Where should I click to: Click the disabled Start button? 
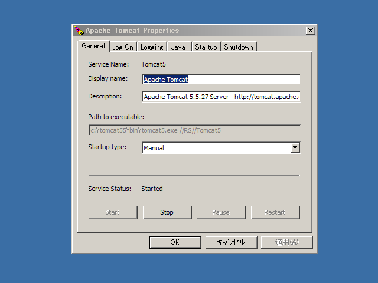(113, 212)
